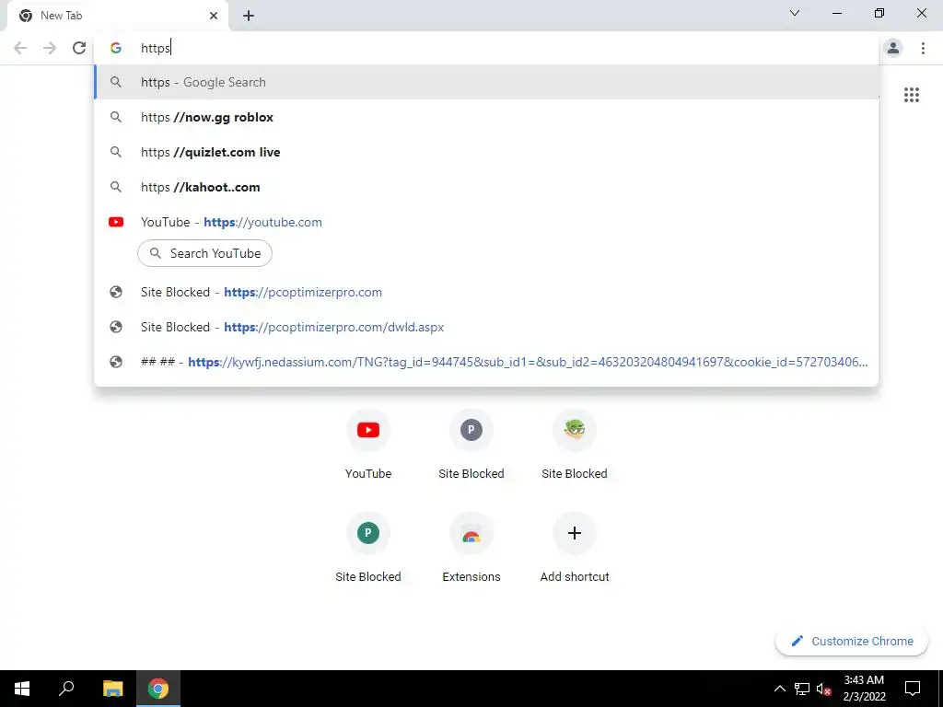The height and width of the screenshot is (707, 943).
Task: Open the notification center icon
Action: pyautogui.click(x=913, y=689)
